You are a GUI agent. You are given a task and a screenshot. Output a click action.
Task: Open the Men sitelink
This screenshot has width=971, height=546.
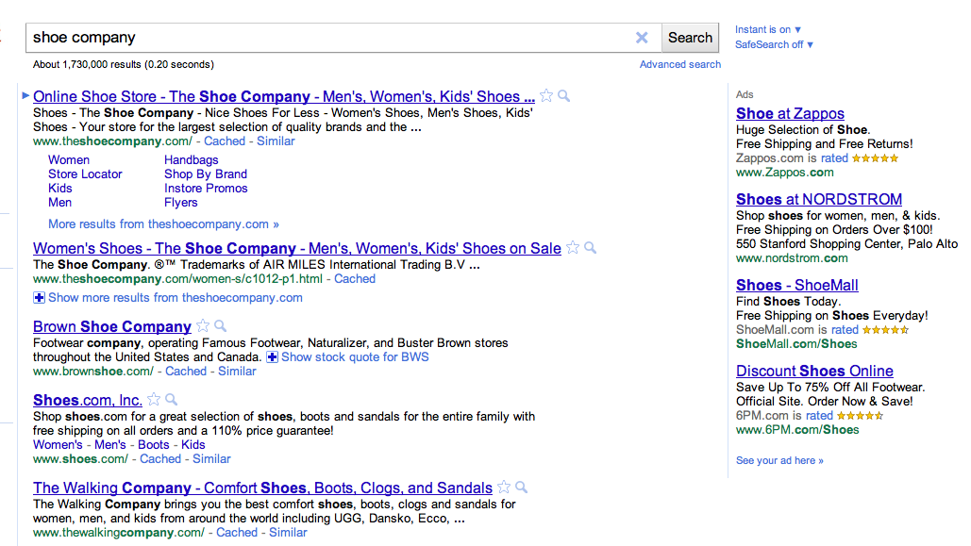click(x=59, y=203)
